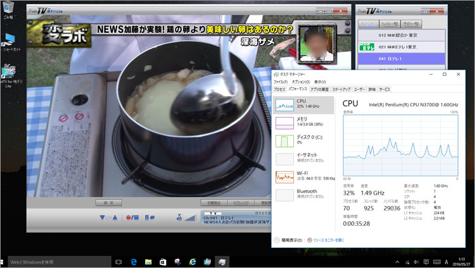Click the Windows Start button

point(2,262)
